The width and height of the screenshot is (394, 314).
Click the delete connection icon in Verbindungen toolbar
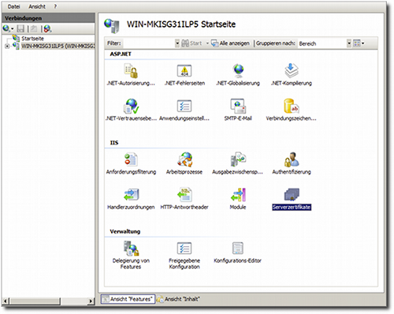point(47,28)
